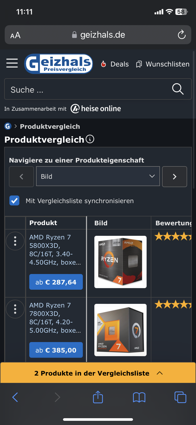Go to next Produkteigenschaft with right arrow
This screenshot has height=425, width=196.
click(175, 177)
